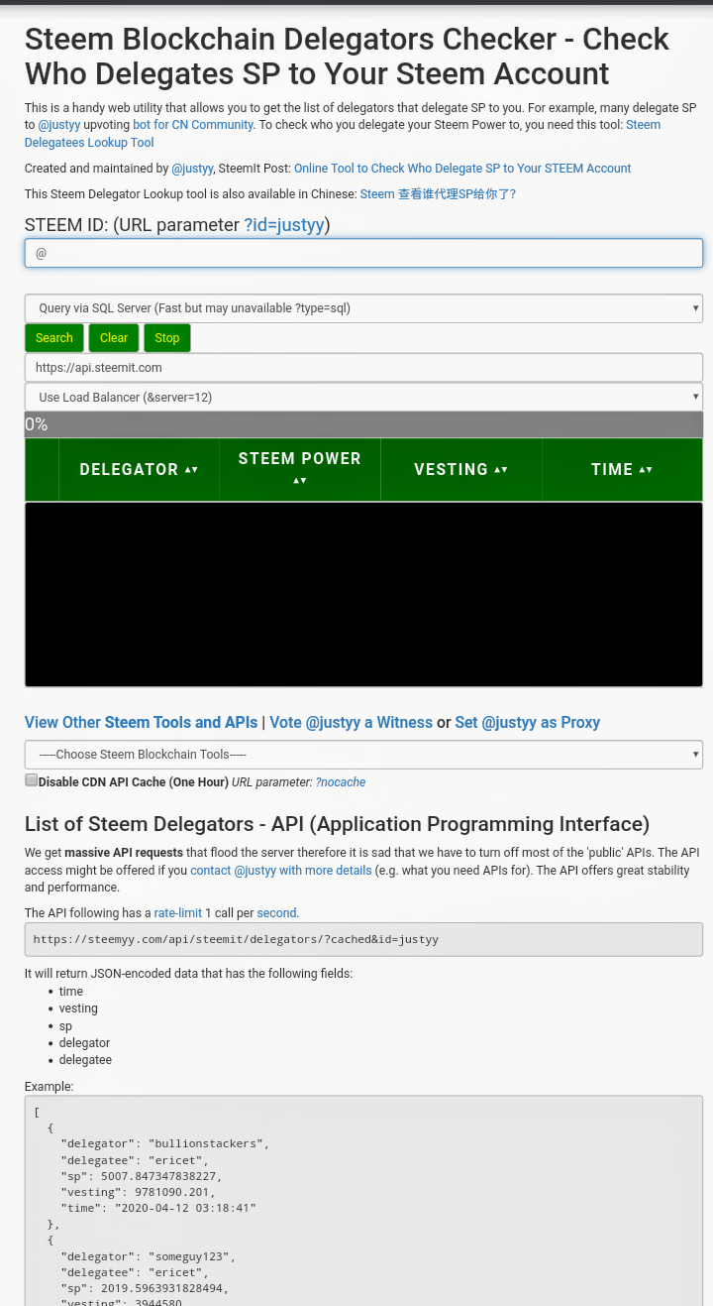Image resolution: width=713 pixels, height=1306 pixels.
Task: Click View Other Steem Tools and APIs
Action: coord(141,723)
